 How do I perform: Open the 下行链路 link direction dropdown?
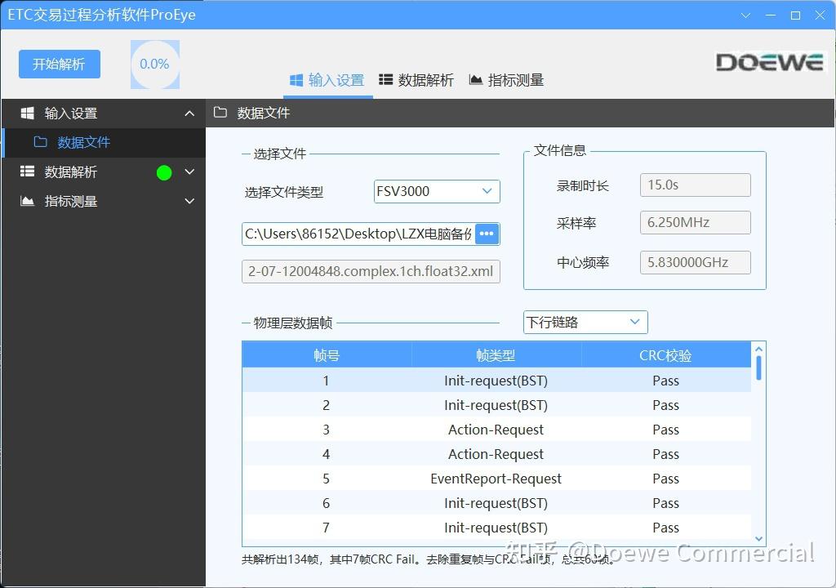(x=585, y=322)
